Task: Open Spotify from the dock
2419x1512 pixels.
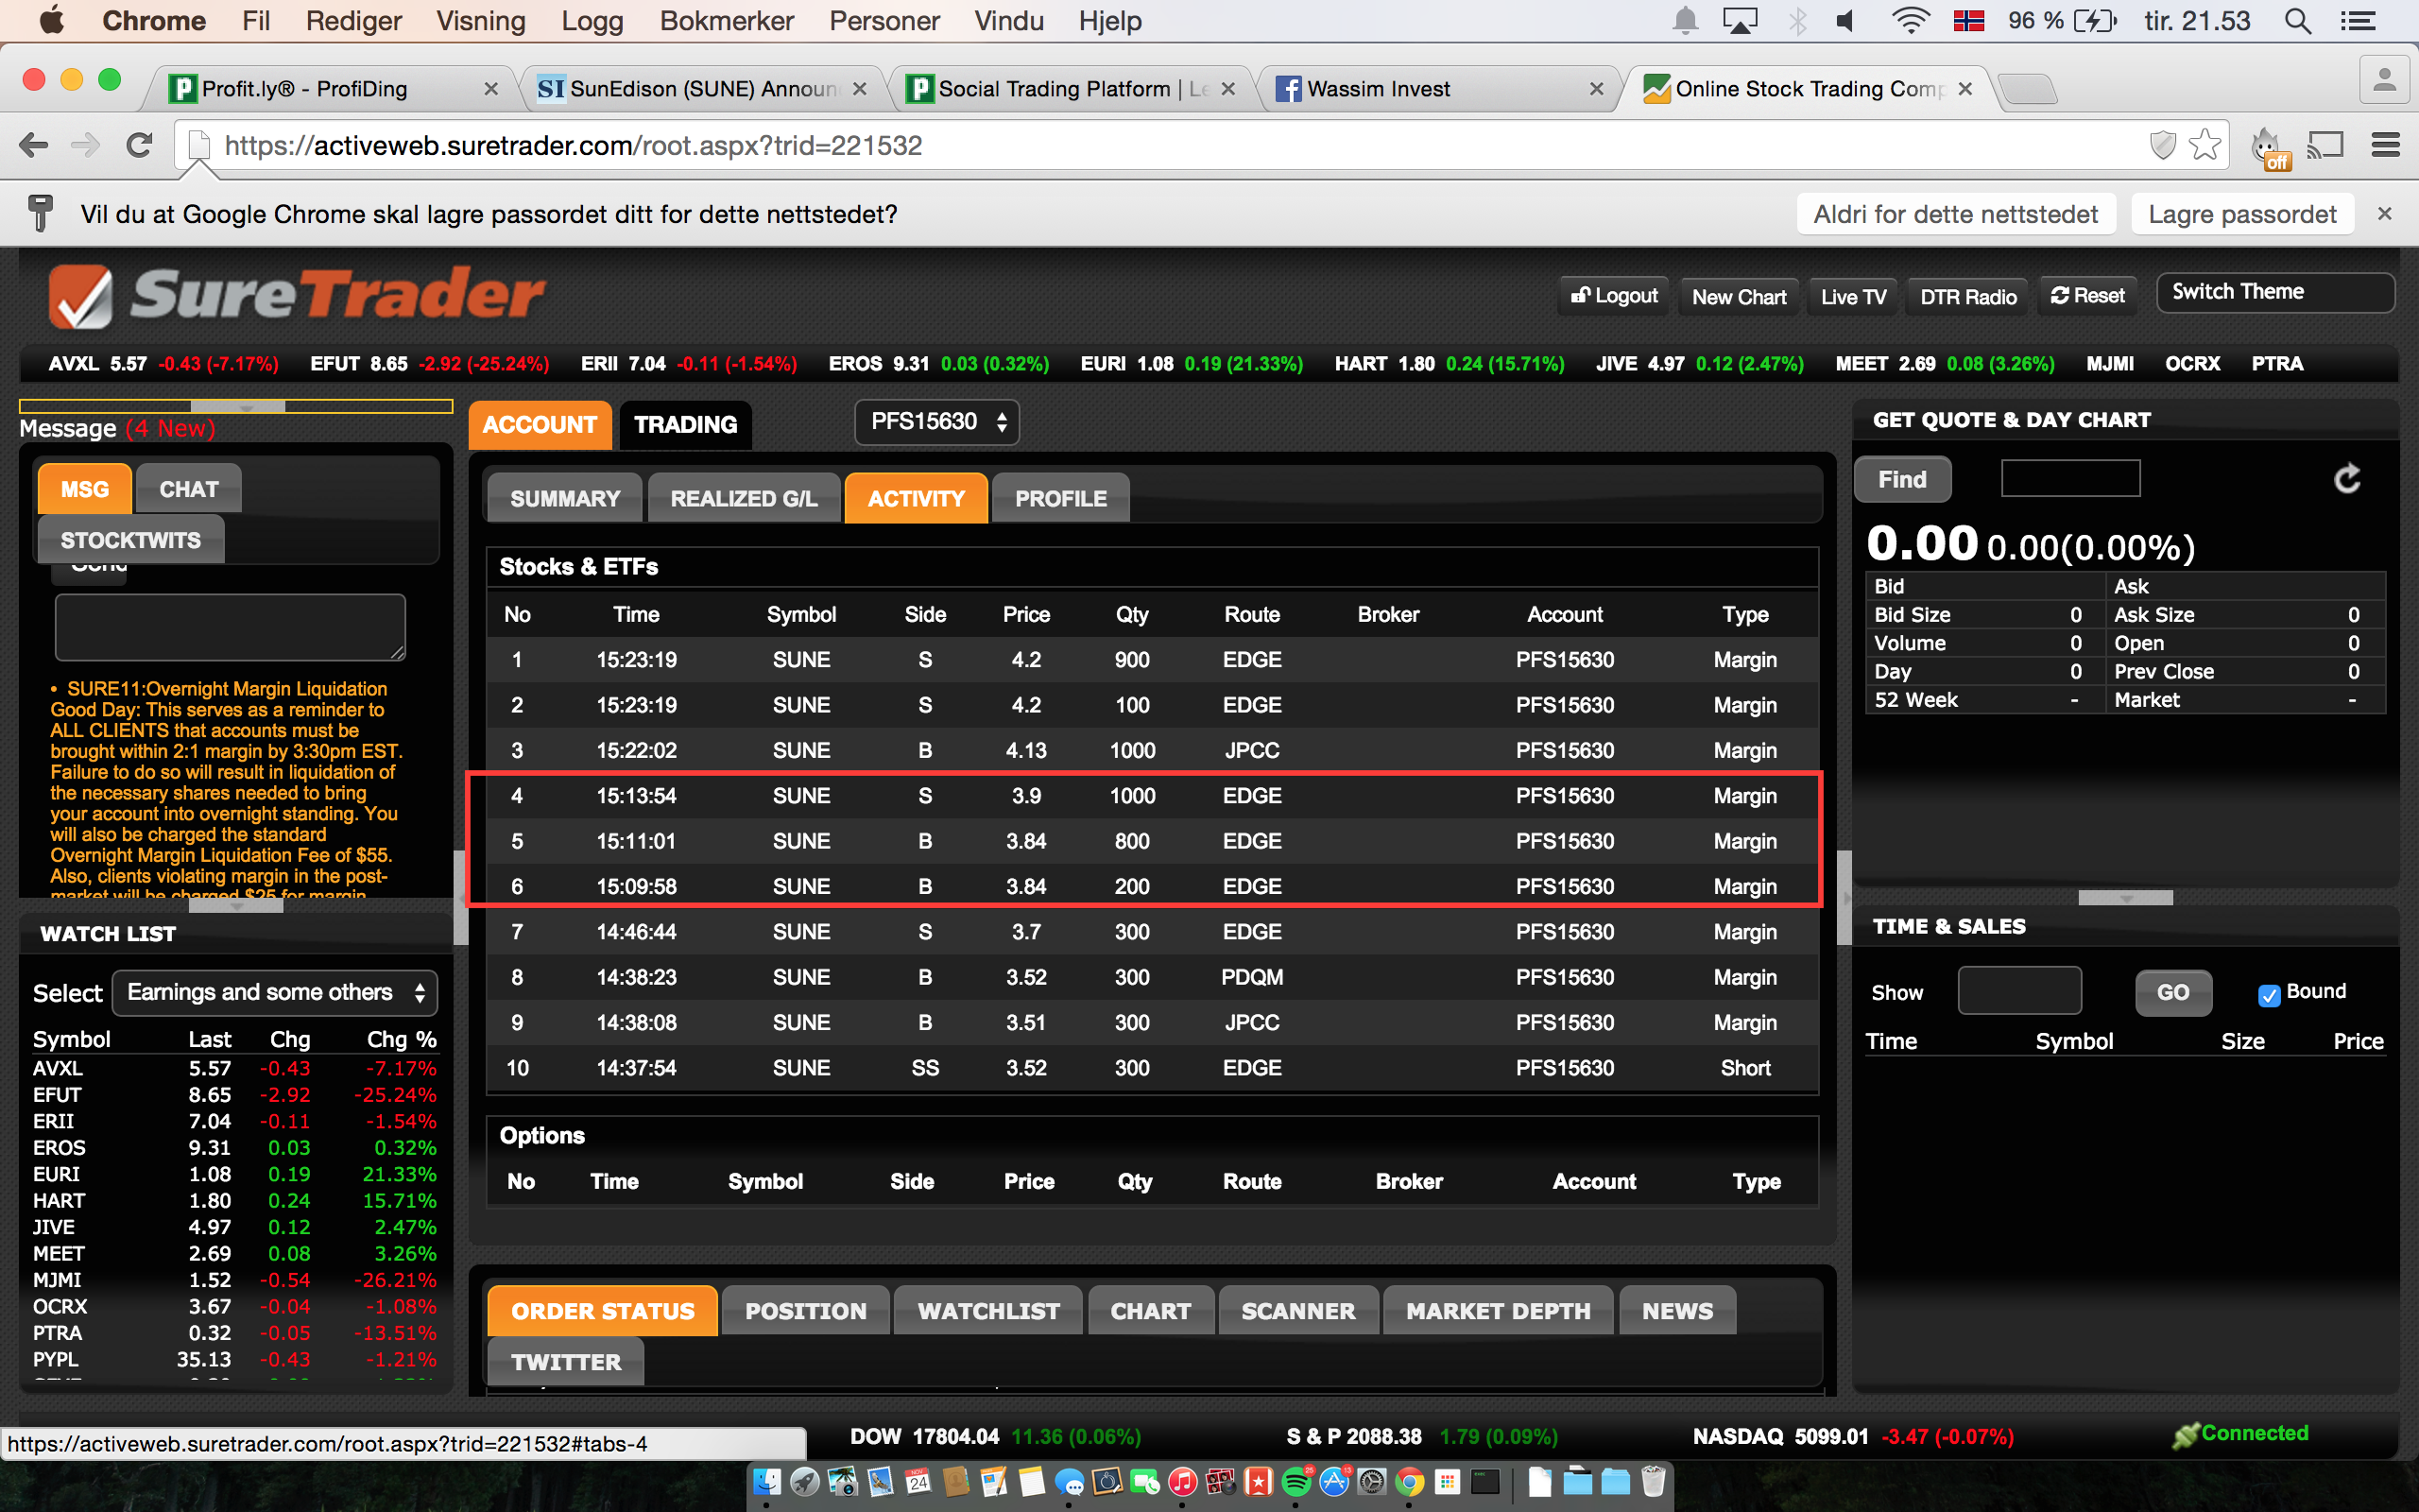Action: click(1295, 1482)
